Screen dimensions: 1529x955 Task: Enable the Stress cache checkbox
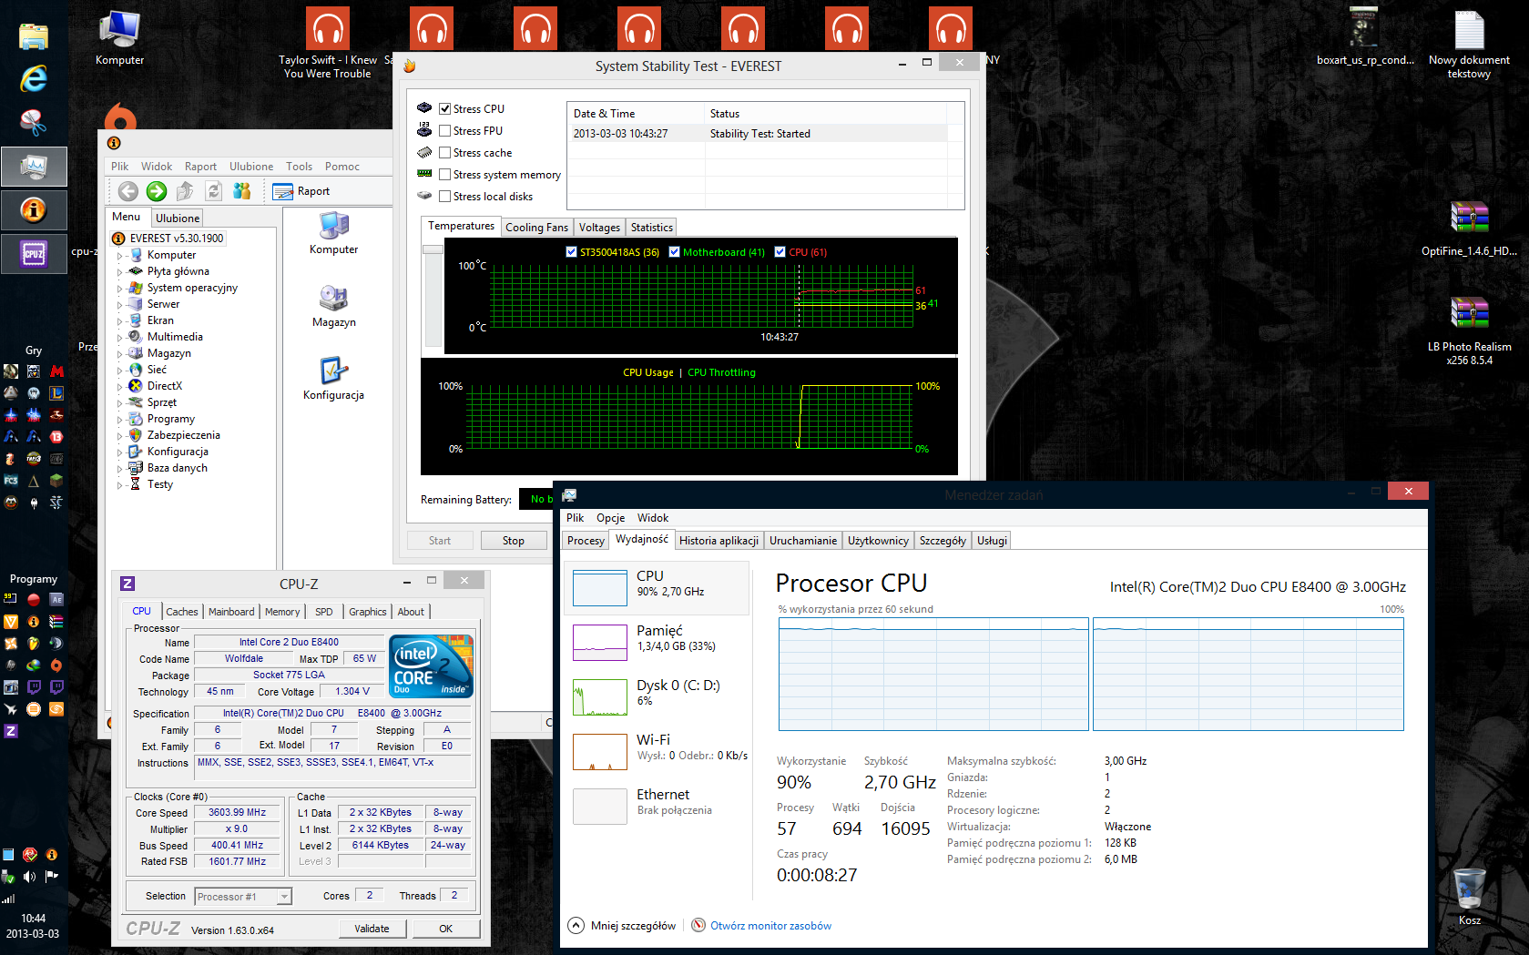[x=445, y=152]
